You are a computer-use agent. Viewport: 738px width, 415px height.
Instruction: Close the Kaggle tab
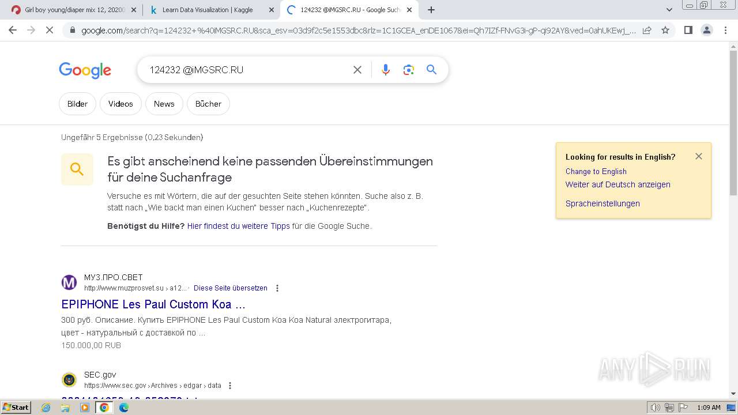point(272,10)
